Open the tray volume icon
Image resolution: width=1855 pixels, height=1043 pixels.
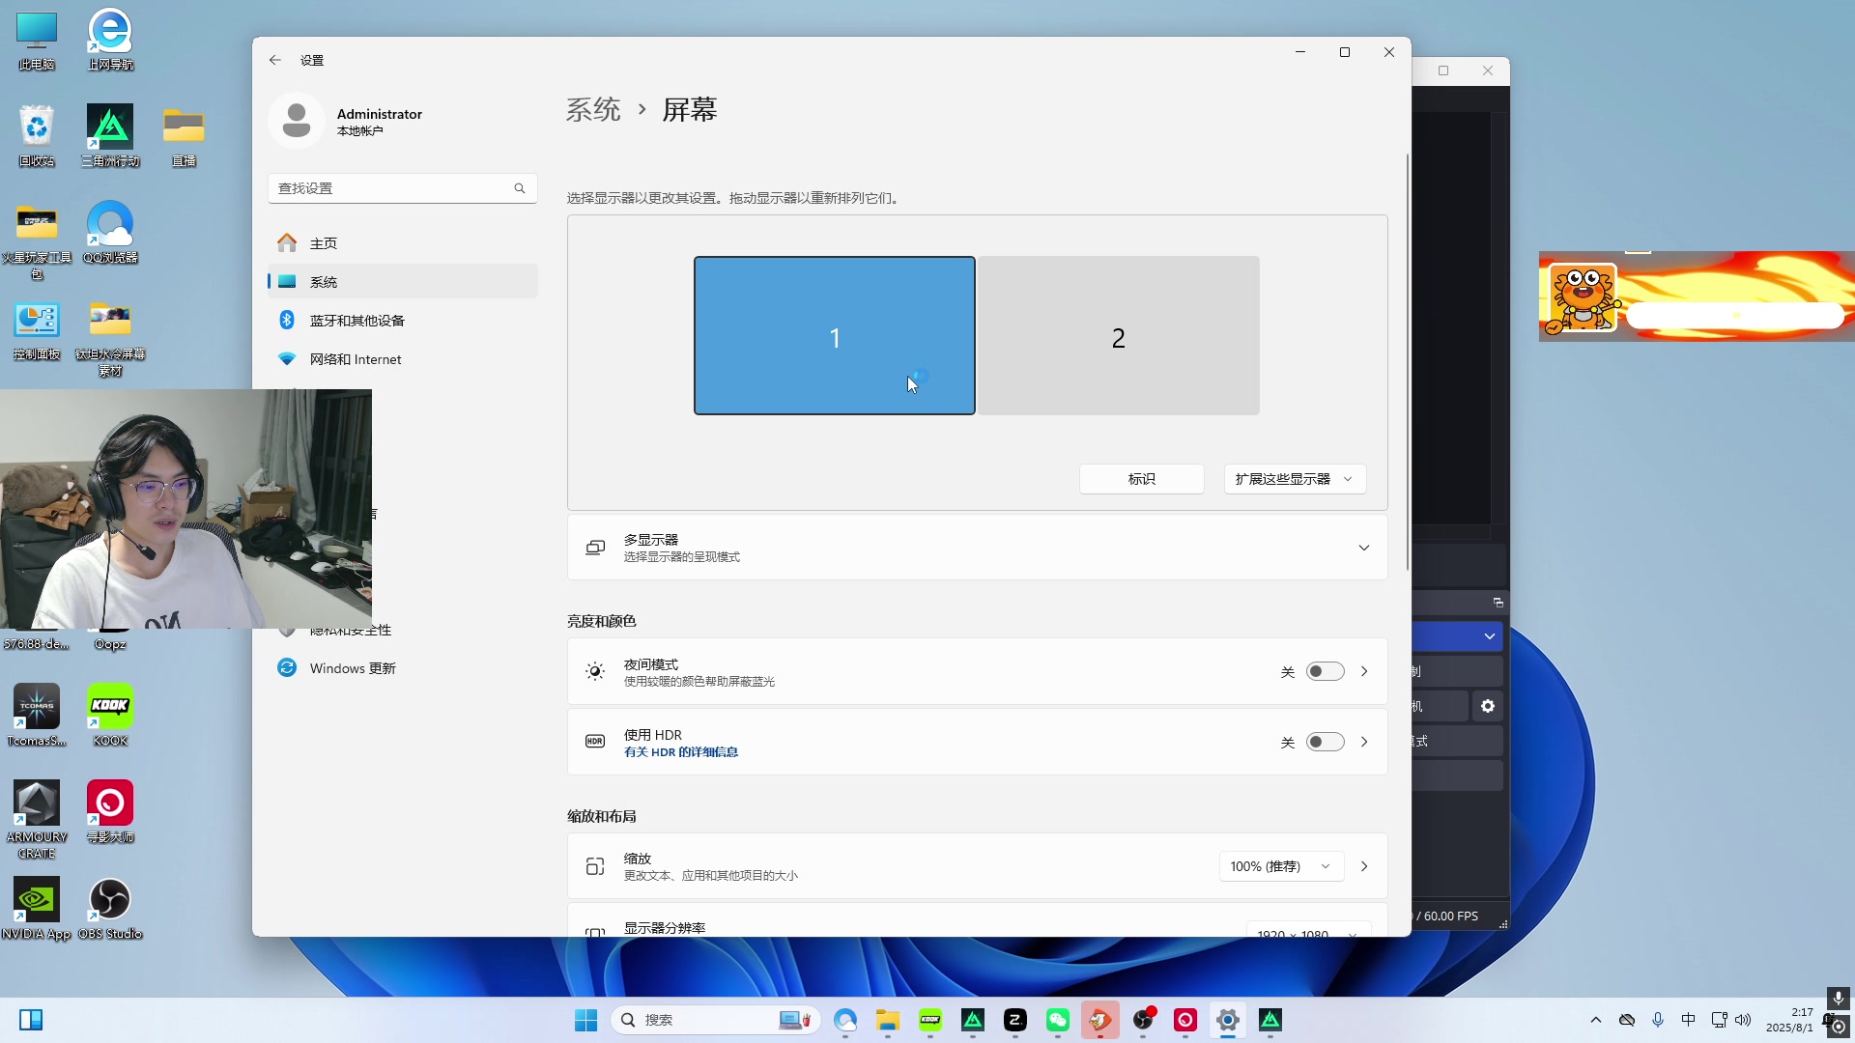pyautogui.click(x=1743, y=1020)
